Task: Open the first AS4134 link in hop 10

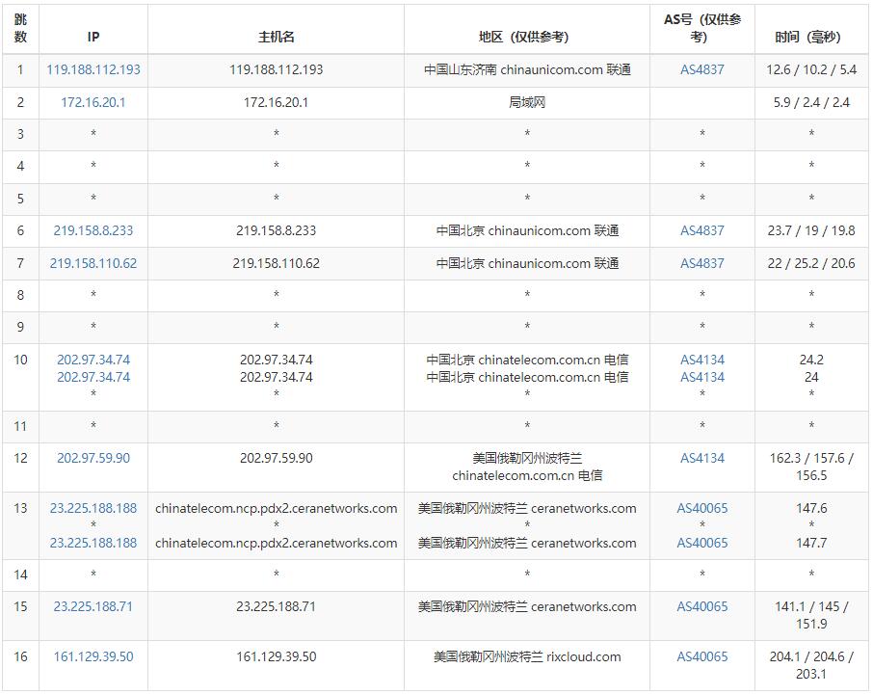Action: tap(702, 360)
